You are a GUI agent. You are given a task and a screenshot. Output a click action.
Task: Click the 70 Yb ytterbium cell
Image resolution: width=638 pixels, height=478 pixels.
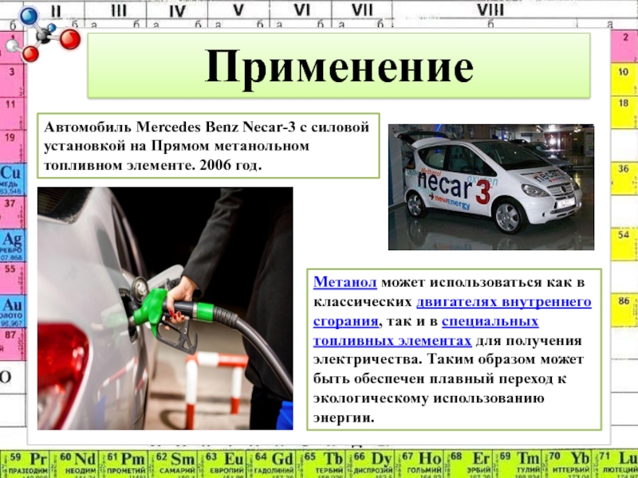point(566,464)
